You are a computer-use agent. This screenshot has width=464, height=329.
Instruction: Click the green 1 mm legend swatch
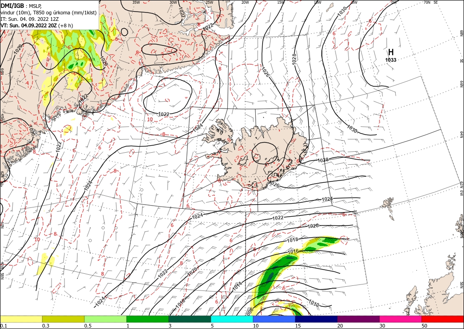pyautogui.click(x=148, y=319)
